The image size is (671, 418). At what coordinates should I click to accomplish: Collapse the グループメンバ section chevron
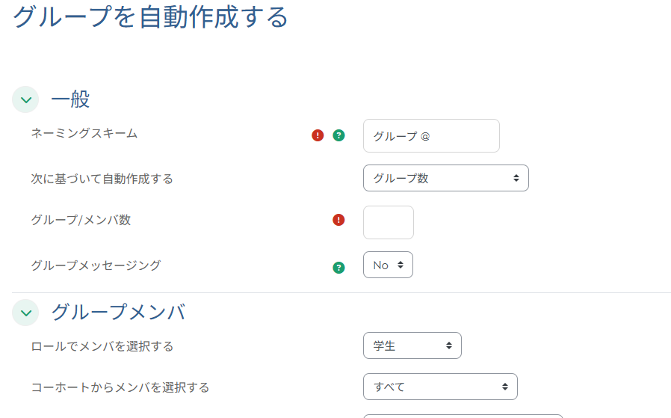25,313
